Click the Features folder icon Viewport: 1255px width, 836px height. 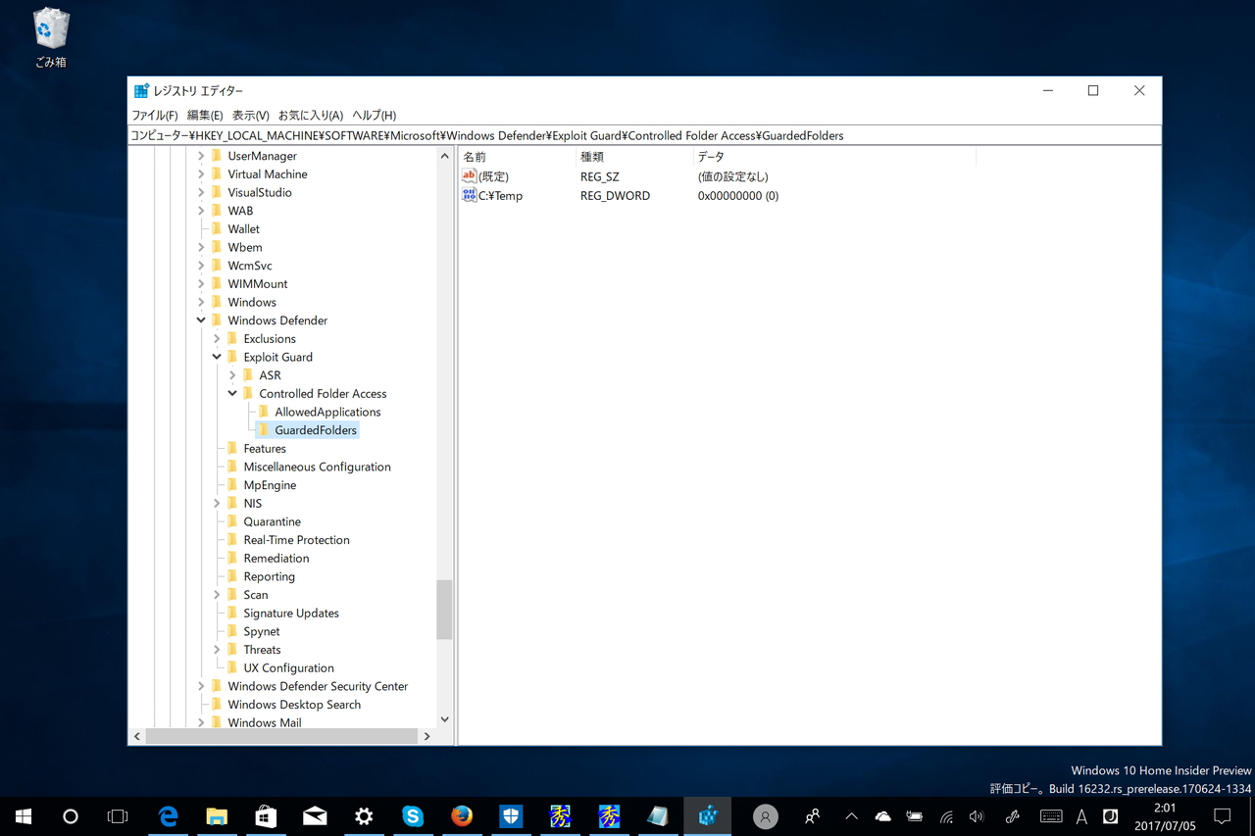(232, 448)
